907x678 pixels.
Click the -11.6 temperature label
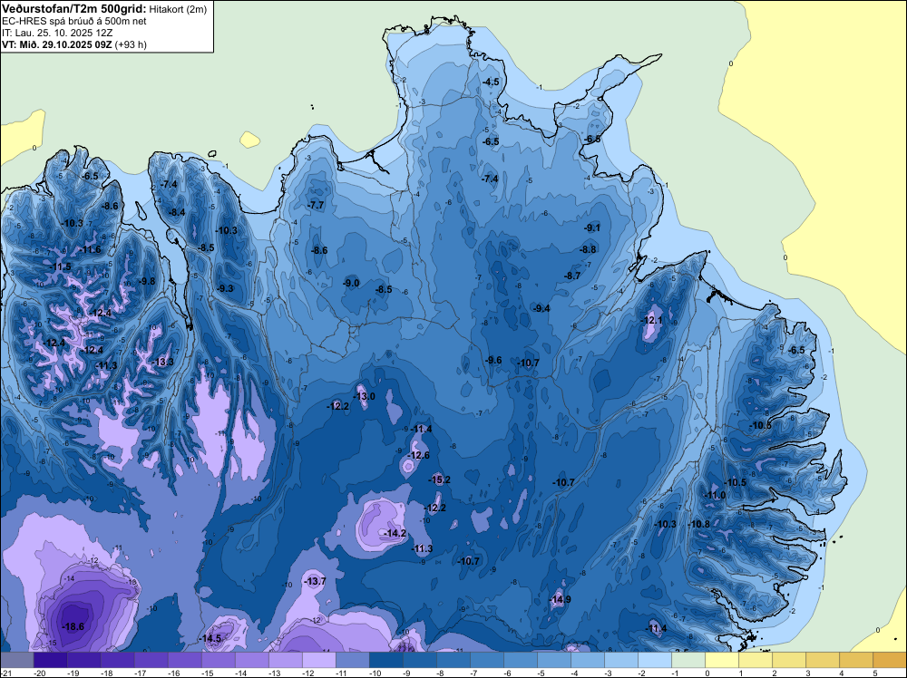click(91, 249)
